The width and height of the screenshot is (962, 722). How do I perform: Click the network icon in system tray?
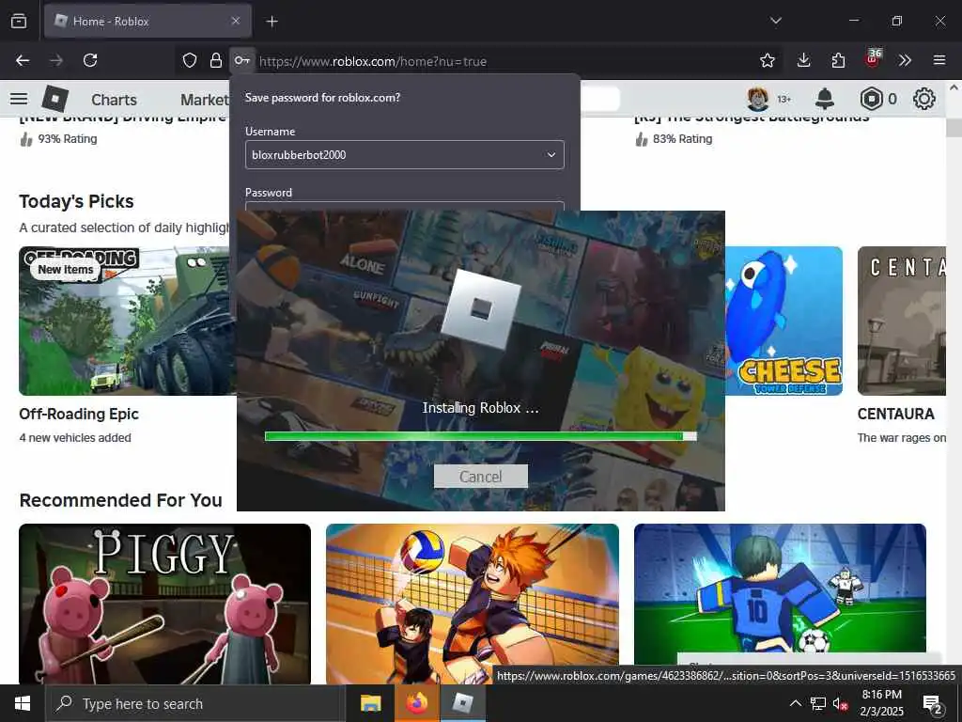pos(818,703)
